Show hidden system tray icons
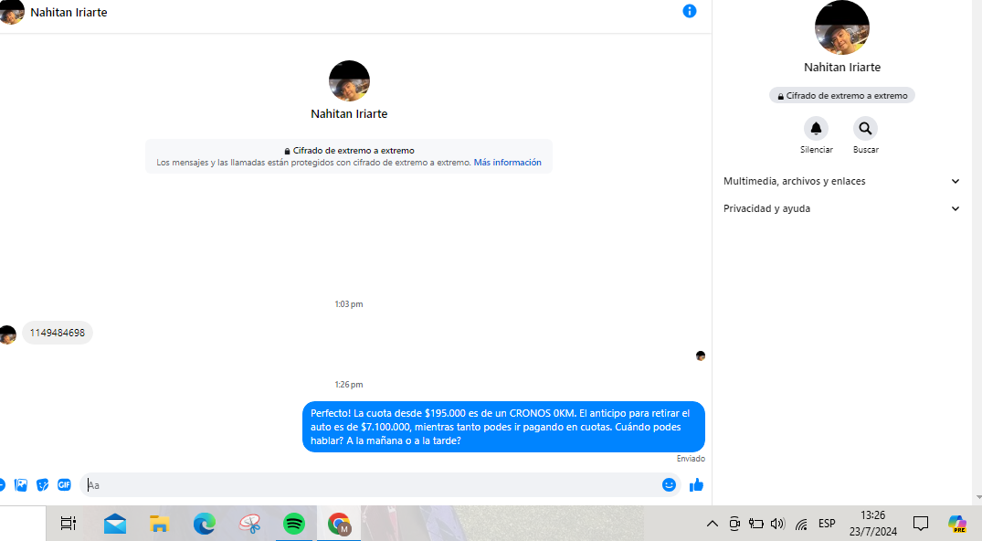This screenshot has width=982, height=541. click(x=713, y=524)
